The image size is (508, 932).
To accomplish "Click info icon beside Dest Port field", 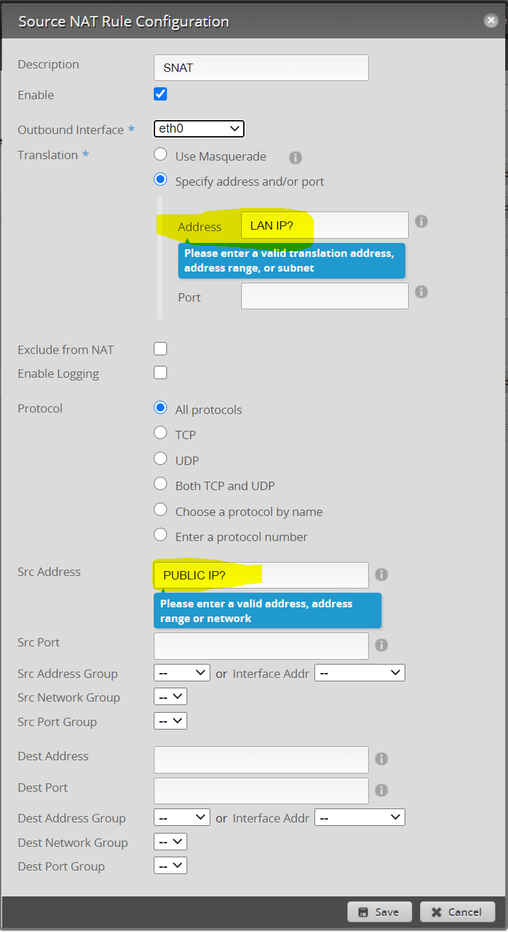I will (x=382, y=790).
